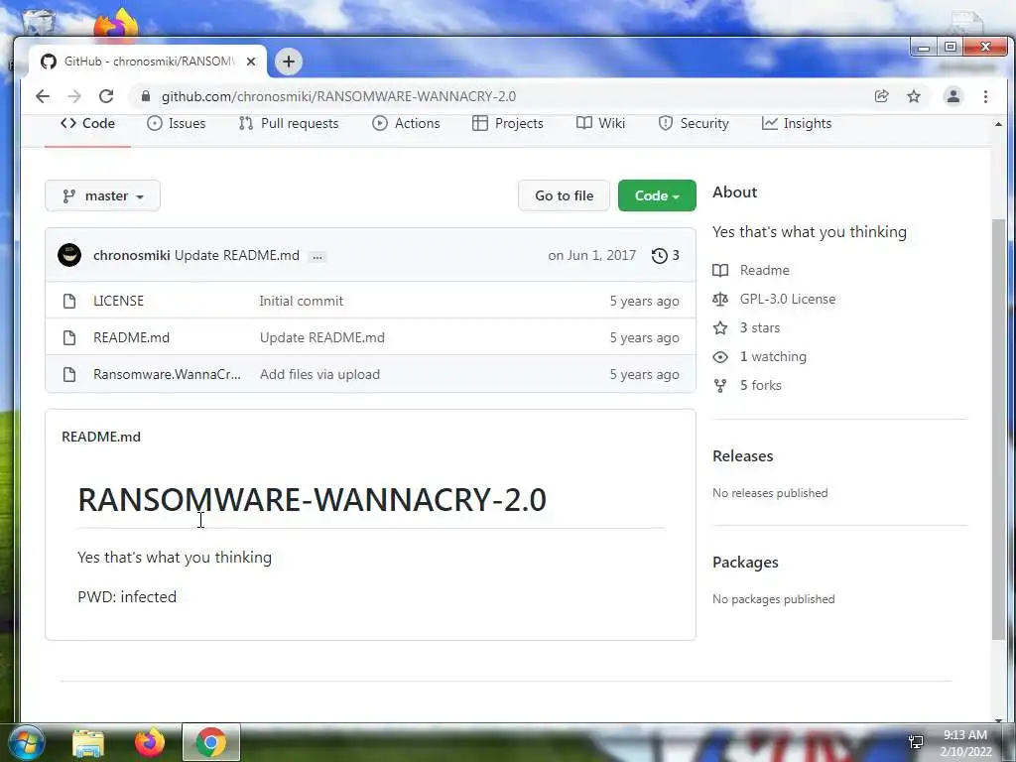Image resolution: width=1016 pixels, height=762 pixels.
Task: Open a new browser tab
Action: coord(289,62)
